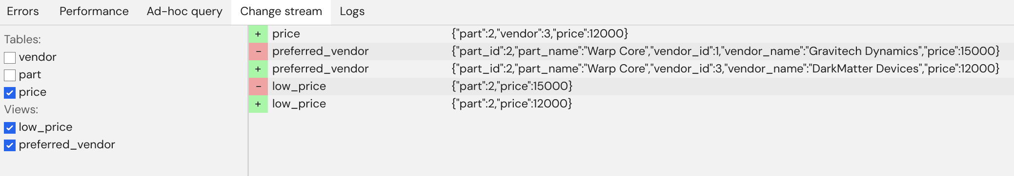The width and height of the screenshot is (1014, 176).
Task: Click the low_price JSON with price 12000
Action: [x=512, y=104]
